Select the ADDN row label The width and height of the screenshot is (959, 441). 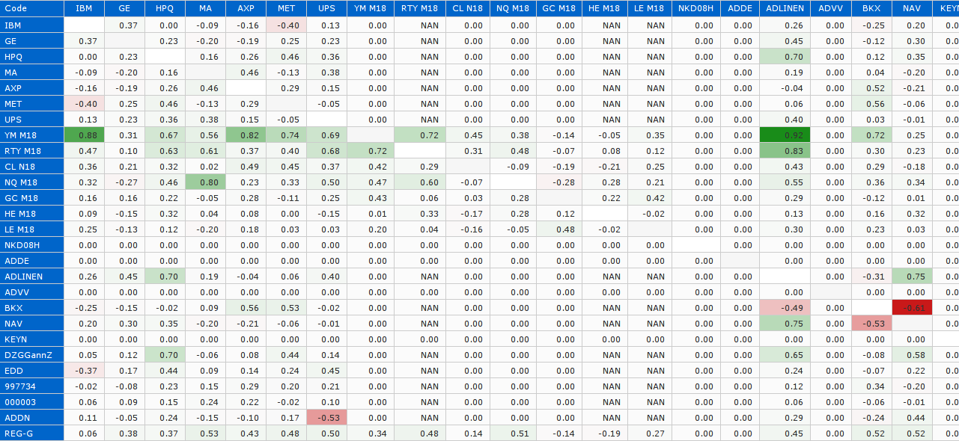(x=32, y=418)
